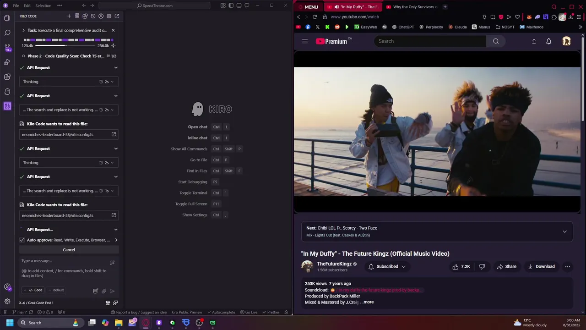Expand the Up Next queue chevron
The width and height of the screenshot is (586, 330).
click(564, 231)
